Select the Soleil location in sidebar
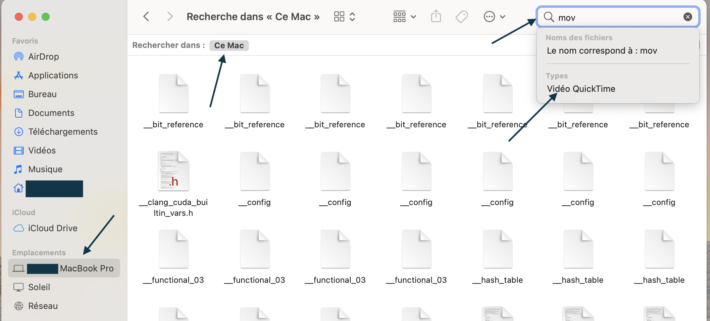Image resolution: width=710 pixels, height=321 pixels. 39,287
